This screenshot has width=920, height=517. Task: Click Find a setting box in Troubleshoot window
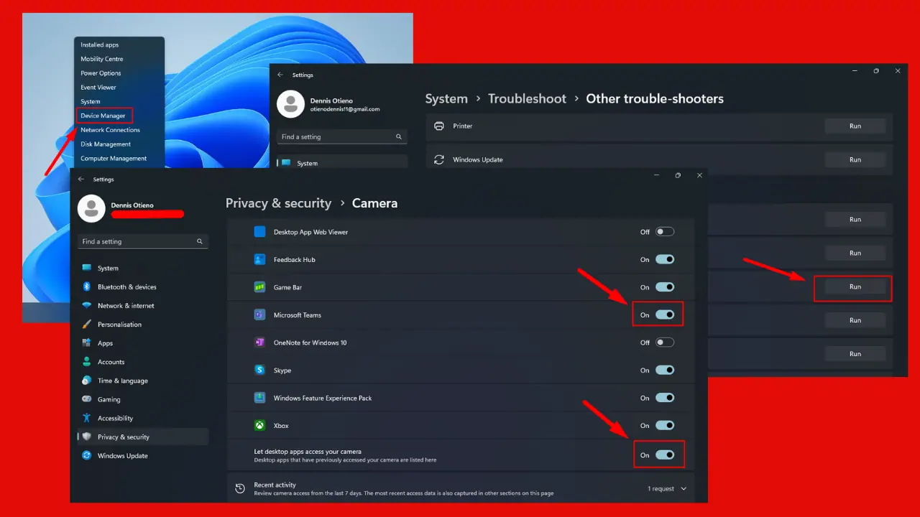point(341,136)
